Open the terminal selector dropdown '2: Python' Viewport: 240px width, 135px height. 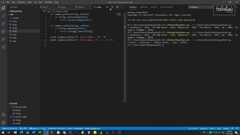tap(200, 7)
